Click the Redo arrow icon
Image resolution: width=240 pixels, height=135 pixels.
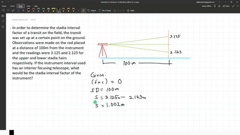[x=8, y=10]
